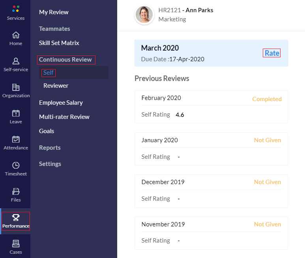Open the Leave module icon
This screenshot has height=258, width=305.
[x=16, y=113]
